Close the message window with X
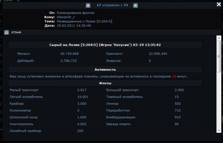 tap(219, 5)
